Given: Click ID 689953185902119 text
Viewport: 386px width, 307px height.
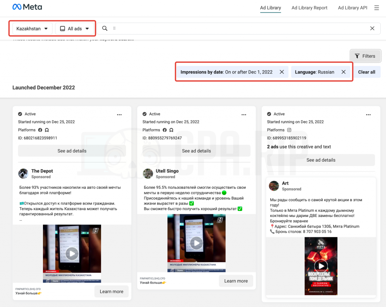Looking at the screenshot, I should pyautogui.click(x=286, y=138).
